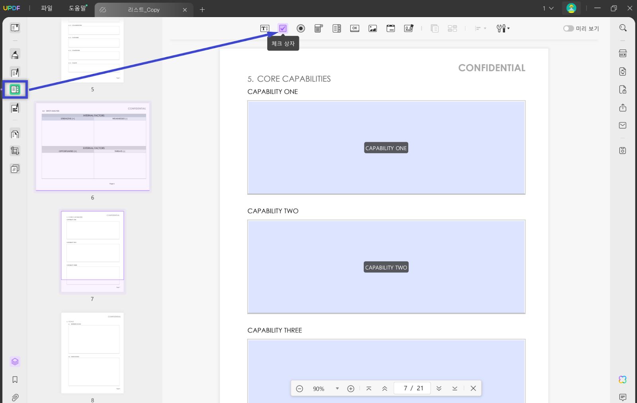Open the 도움말 menu
The height and width of the screenshot is (403, 637).
tap(78, 8)
